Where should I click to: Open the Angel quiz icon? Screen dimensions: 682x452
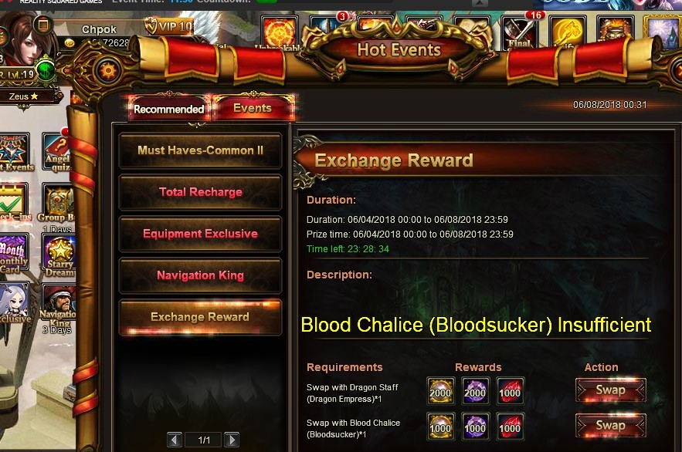(x=59, y=153)
